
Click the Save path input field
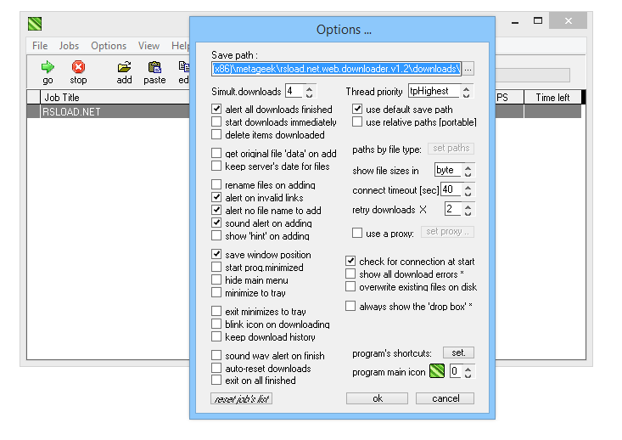click(336, 69)
